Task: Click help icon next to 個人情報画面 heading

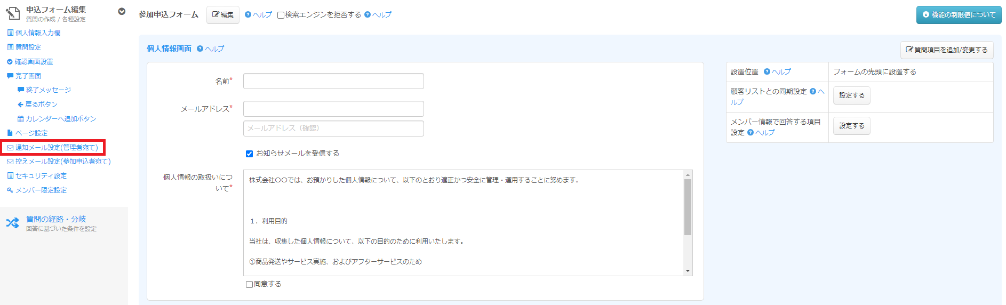Action: 200,49
